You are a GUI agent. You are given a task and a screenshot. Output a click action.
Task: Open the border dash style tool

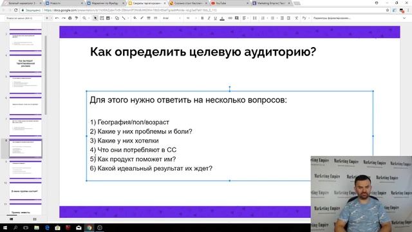pyautogui.click(x=155, y=18)
